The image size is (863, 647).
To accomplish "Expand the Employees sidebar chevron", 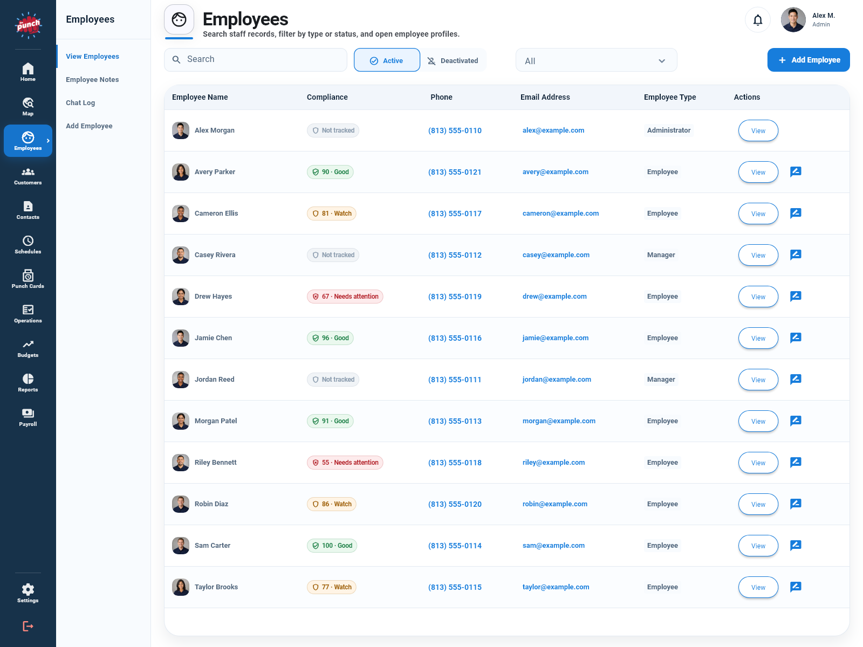I will click(x=48, y=141).
